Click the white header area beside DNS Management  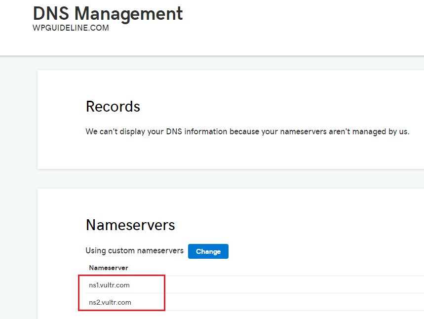click(298, 22)
